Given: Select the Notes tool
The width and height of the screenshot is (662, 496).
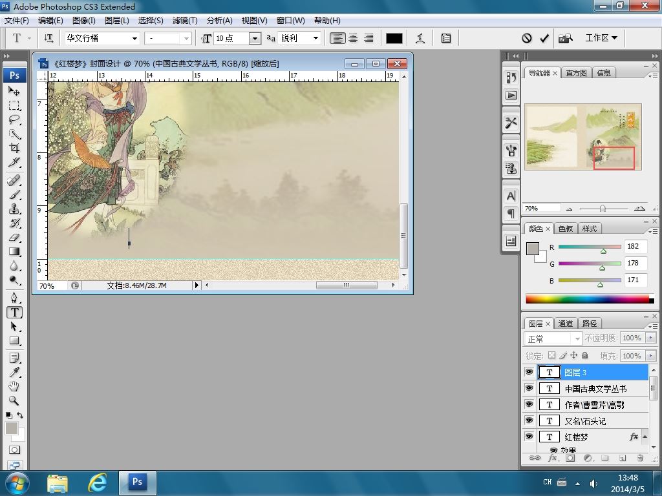Looking at the screenshot, I should point(14,358).
